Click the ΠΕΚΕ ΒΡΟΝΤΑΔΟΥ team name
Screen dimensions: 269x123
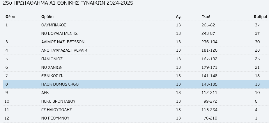[58, 101]
